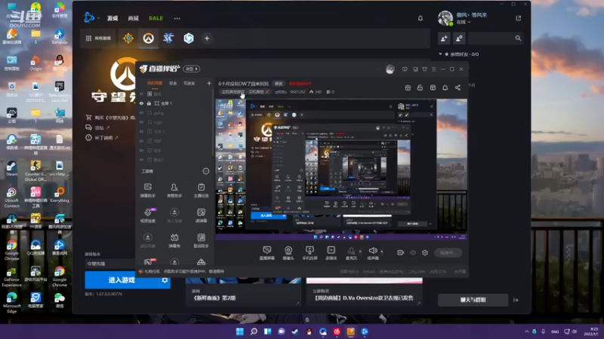The width and height of the screenshot is (604, 339).
Task: Open 直播伴侣 settings gear
Action: click(425, 252)
